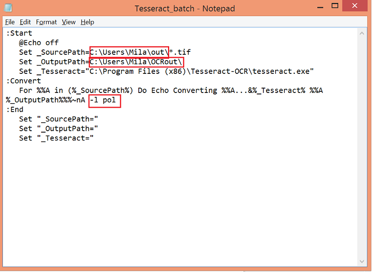
Task: Click the Notepad icon in the title bar
Action: 9,8
